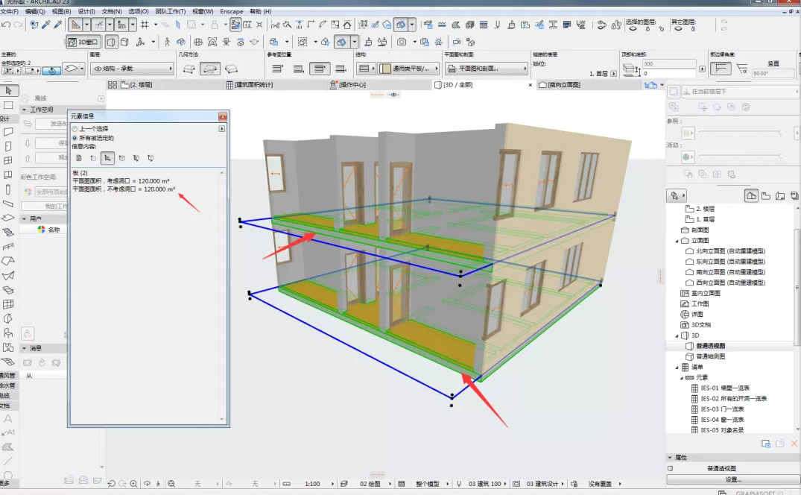The width and height of the screenshot is (801, 495).
Task: Click the polygonal slab geometry method
Action: (x=189, y=69)
